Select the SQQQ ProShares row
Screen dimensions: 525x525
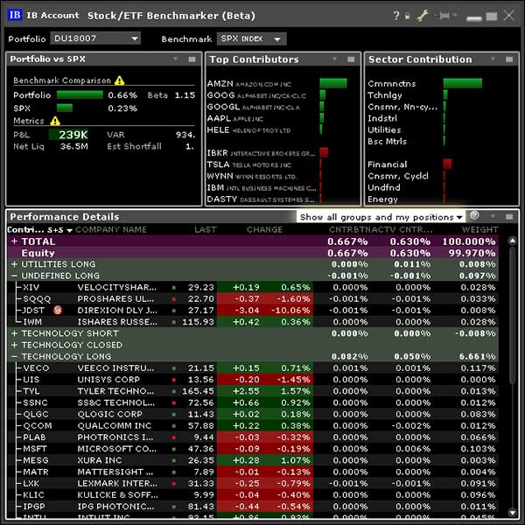pos(253,298)
